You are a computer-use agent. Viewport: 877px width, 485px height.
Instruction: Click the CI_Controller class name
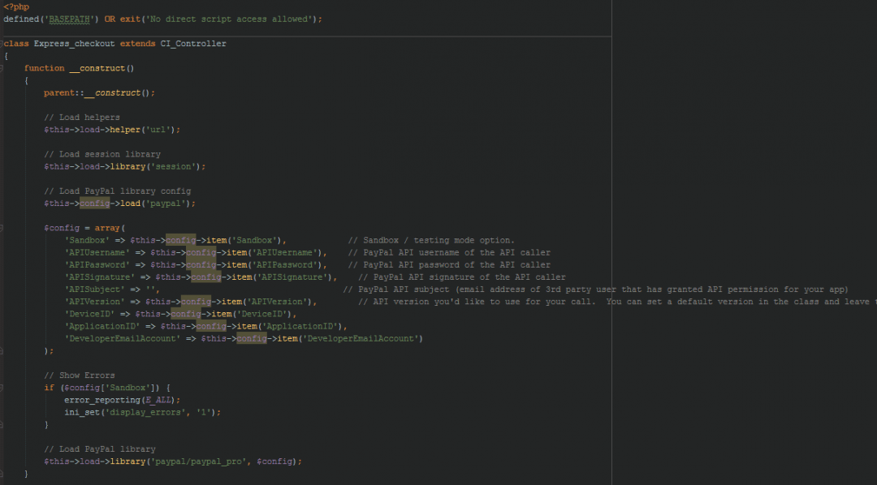[x=193, y=43]
